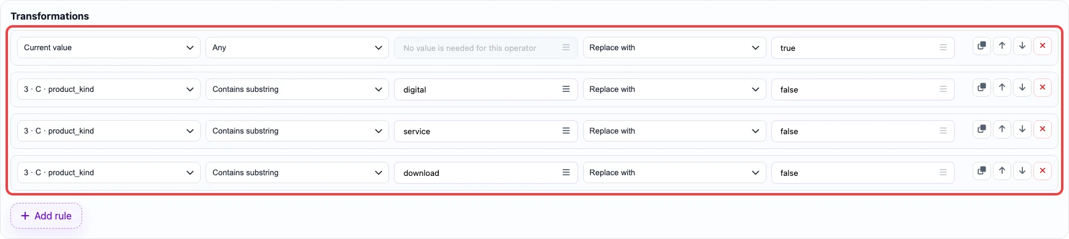Screen dimensions: 1069x239
Task: Open 'Replace with' dropdown in the 'true' row
Action: coord(674,48)
